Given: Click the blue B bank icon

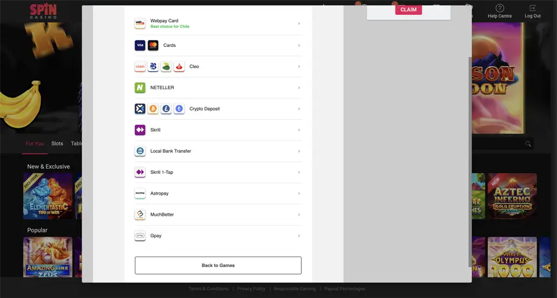Looking at the screenshot, I should click(153, 66).
